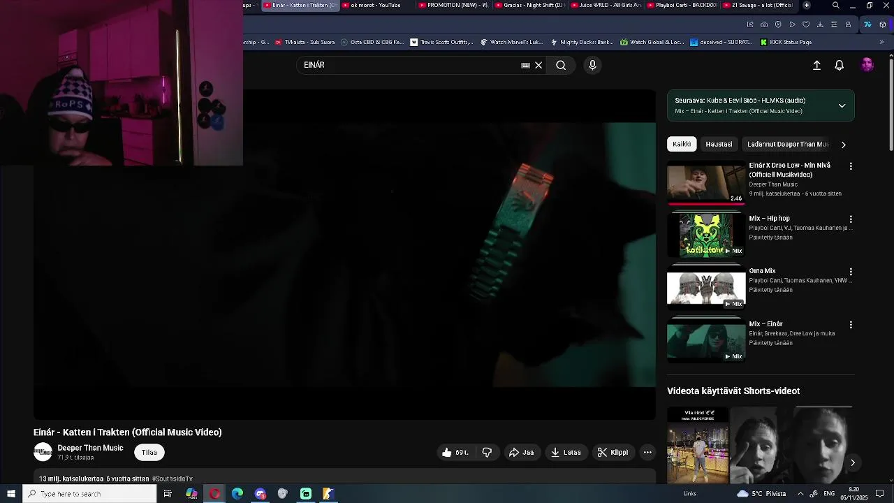Image resolution: width=894 pixels, height=503 pixels.
Task: Switch to the 21 Savage - a lot tab
Action: tap(759, 6)
